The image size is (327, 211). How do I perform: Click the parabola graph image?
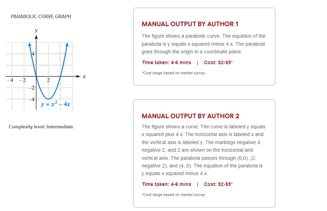45,70
